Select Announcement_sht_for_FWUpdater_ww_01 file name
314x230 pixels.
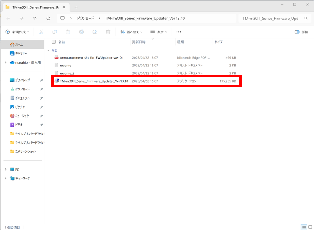pos(92,57)
